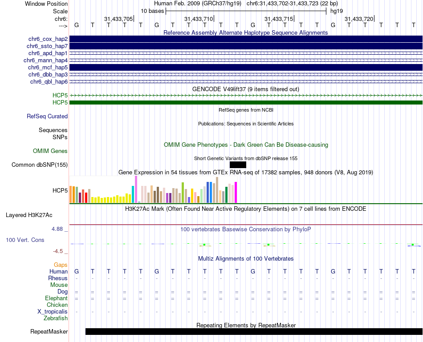The image size is (423, 342).
Task: Click the 31,433,715 ruler position
Action: [279, 19]
